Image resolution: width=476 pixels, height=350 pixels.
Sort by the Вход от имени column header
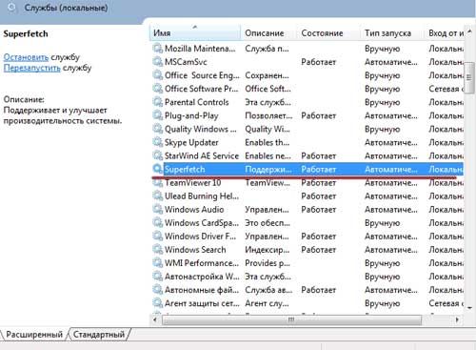click(x=445, y=32)
